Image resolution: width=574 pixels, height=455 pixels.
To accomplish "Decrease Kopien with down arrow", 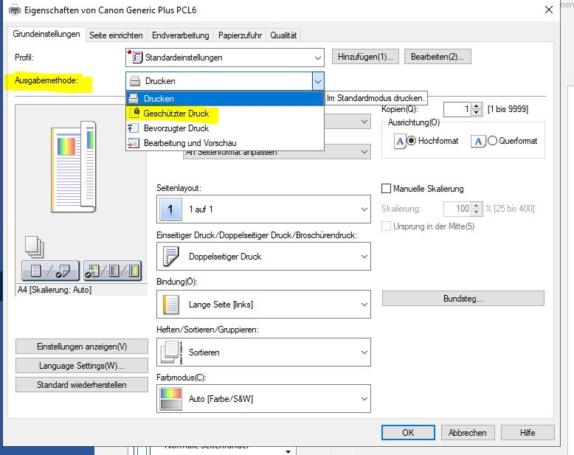I will point(477,113).
